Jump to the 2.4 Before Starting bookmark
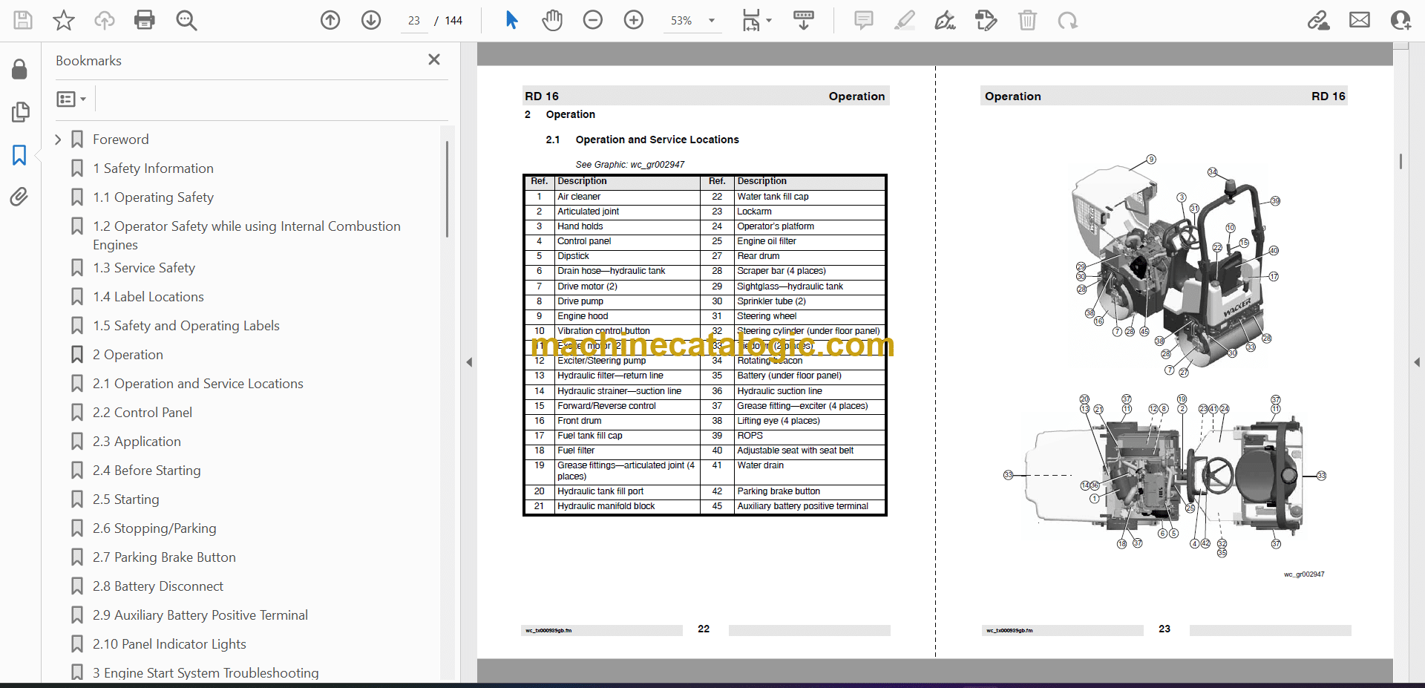 [147, 471]
